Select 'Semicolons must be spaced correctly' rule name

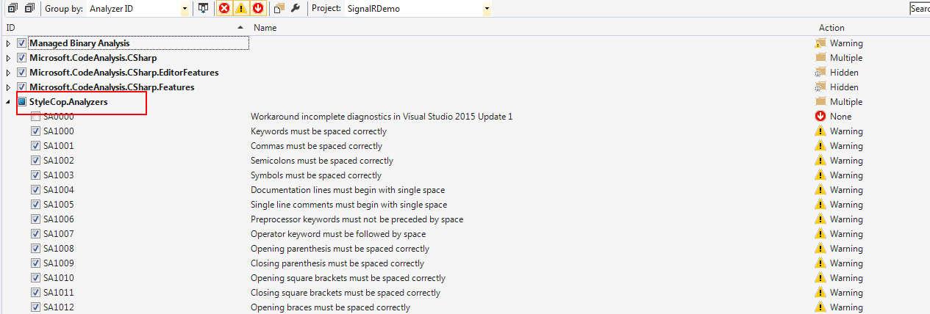(x=322, y=161)
